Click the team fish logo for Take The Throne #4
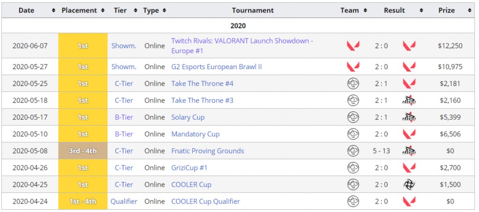 353,84
